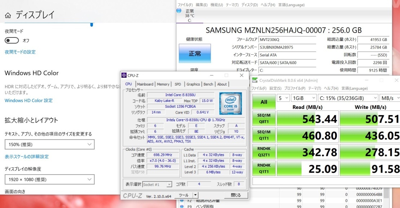This screenshot has height=208, width=400.
Task: Click the CrystalDiskMark title bar icon
Action: pos(255,80)
